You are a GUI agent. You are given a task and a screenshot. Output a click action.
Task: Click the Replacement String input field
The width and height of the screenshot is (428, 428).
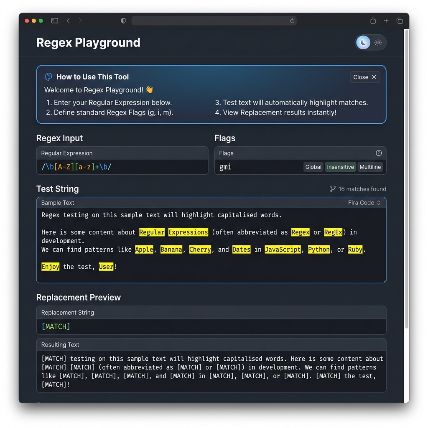tap(211, 326)
